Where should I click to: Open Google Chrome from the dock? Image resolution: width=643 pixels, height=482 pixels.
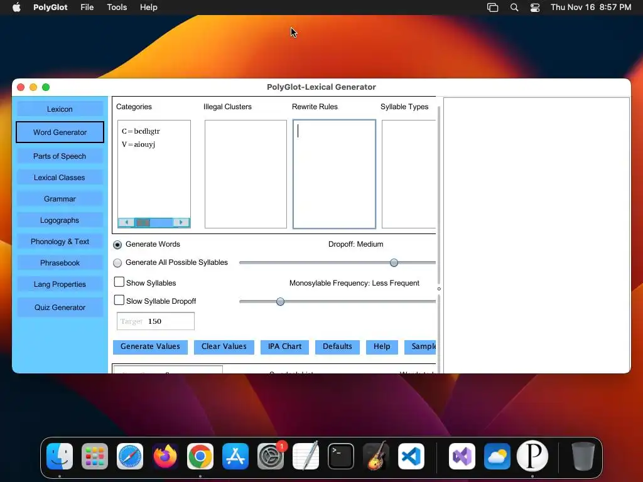pos(200,456)
